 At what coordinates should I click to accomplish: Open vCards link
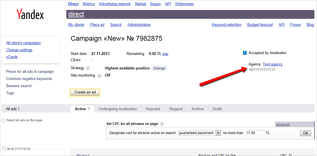click(x=12, y=57)
